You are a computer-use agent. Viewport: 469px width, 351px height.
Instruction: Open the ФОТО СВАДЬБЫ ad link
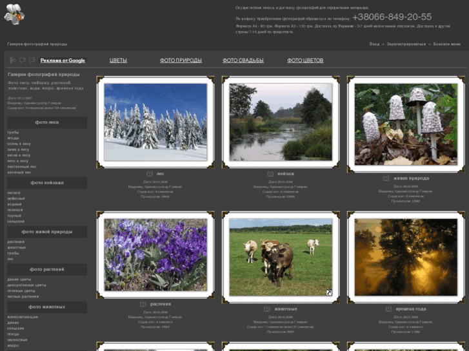[243, 61]
